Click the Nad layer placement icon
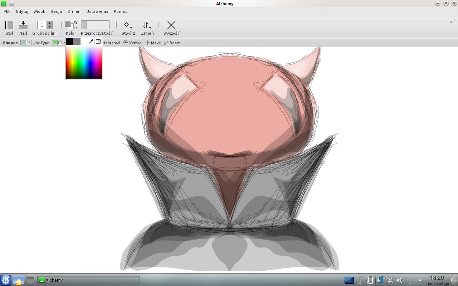 23,25
